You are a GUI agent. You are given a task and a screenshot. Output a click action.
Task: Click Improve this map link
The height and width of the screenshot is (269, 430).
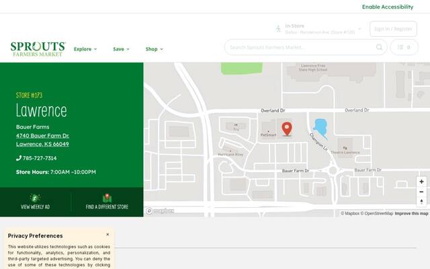coord(411,213)
